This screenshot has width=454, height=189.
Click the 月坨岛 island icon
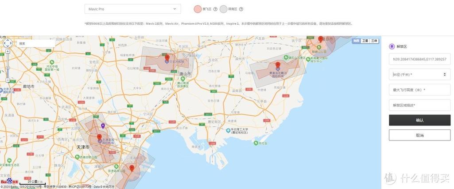click(x=256, y=143)
